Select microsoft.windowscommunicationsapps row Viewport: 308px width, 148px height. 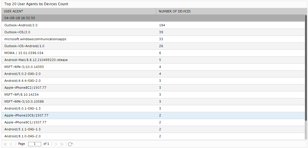pyautogui.click(x=153, y=39)
